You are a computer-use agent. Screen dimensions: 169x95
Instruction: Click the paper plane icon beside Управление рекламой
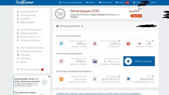pyautogui.click(x=18, y=30)
